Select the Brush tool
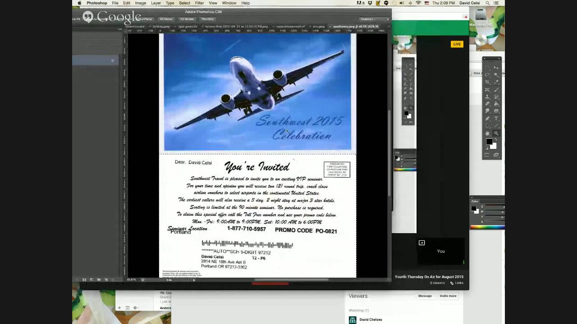577x324 pixels. 496,90
